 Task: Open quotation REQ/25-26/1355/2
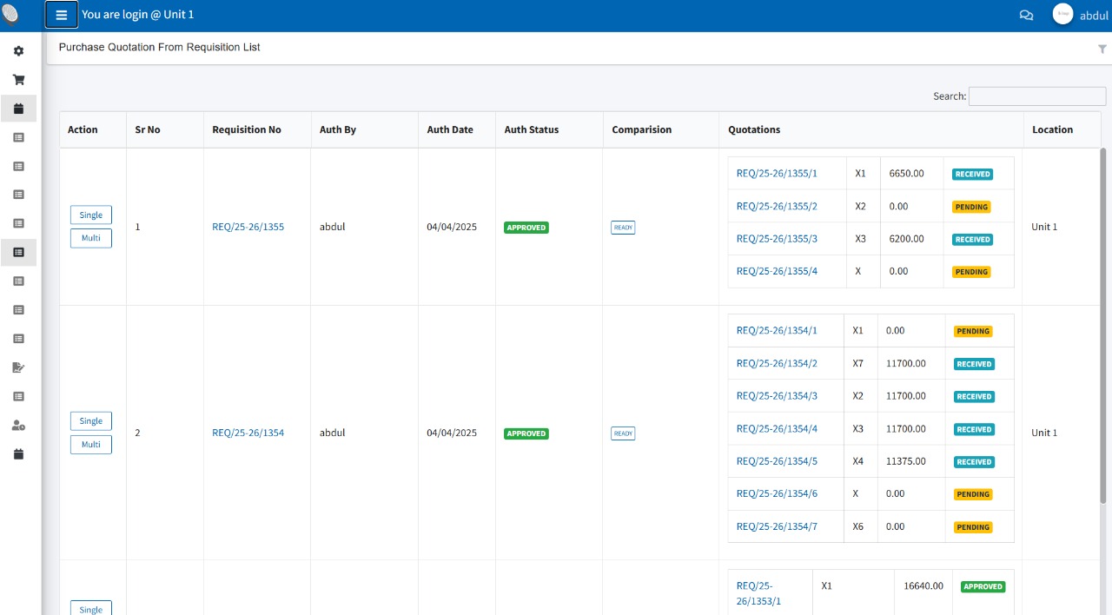[777, 206]
